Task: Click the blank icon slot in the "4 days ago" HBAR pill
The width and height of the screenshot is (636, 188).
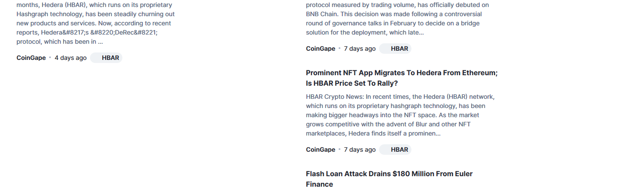Action: (x=96, y=58)
